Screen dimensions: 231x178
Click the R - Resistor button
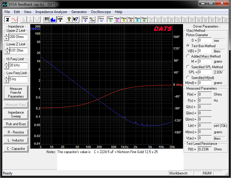point(16,132)
